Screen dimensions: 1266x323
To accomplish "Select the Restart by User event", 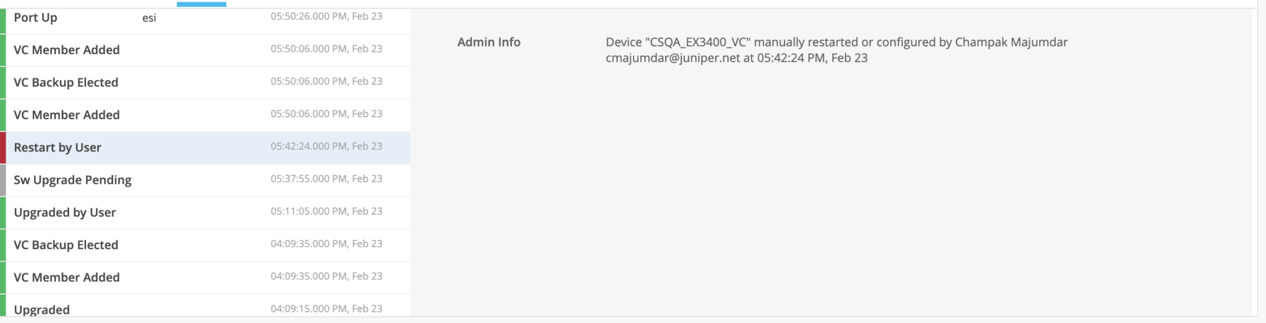I will point(205,147).
